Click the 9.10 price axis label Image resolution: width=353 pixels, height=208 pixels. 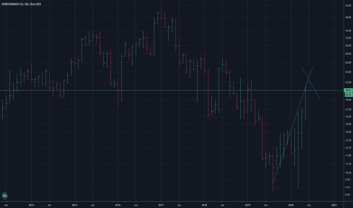pos(348,187)
